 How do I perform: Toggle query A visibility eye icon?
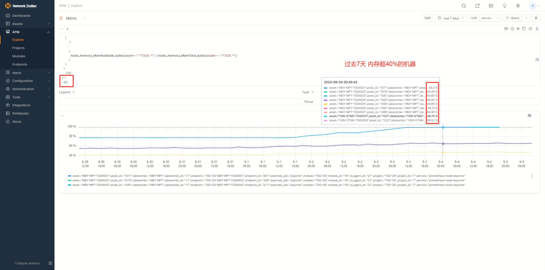[506, 29]
